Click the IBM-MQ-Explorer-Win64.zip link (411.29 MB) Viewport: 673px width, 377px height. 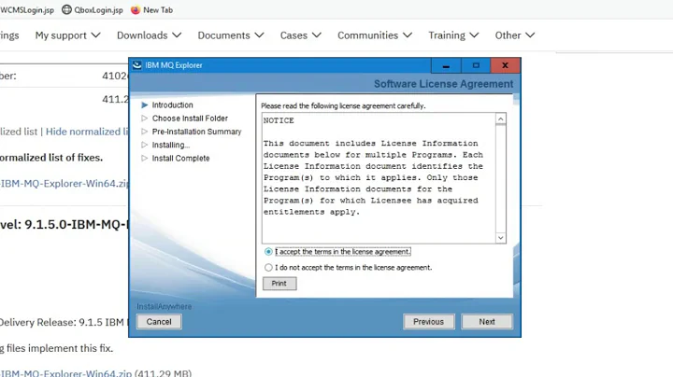point(65,373)
